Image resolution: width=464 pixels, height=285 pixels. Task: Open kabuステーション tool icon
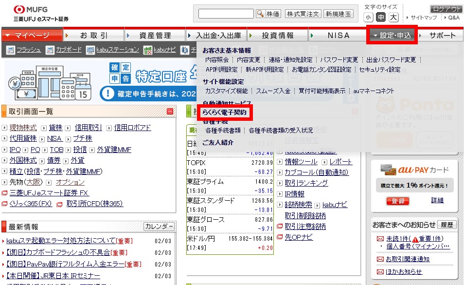pos(90,50)
